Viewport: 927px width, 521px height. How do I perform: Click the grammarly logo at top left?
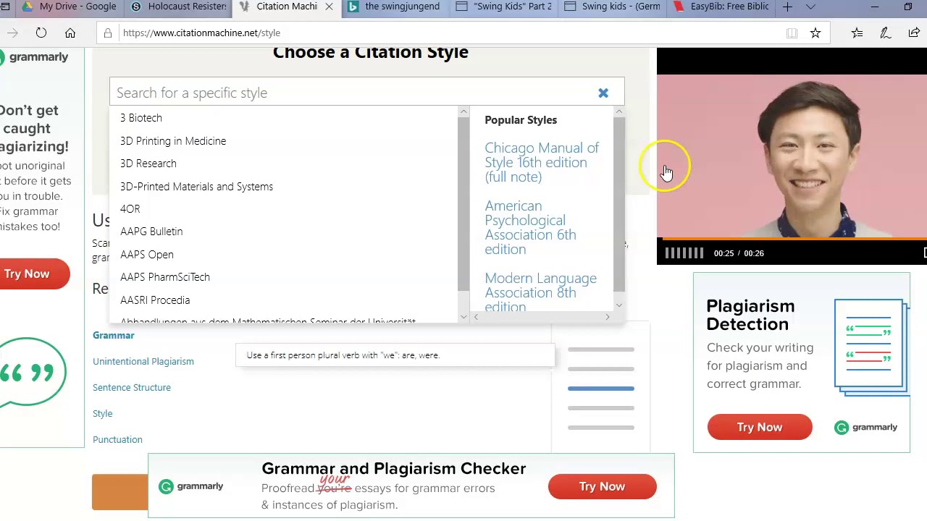[x=34, y=57]
